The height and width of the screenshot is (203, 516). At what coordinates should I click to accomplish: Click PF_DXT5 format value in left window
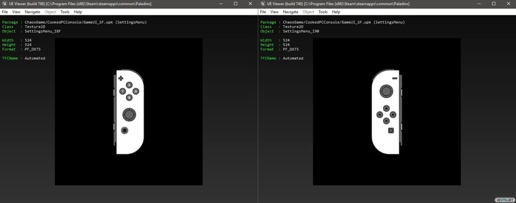pyautogui.click(x=33, y=49)
